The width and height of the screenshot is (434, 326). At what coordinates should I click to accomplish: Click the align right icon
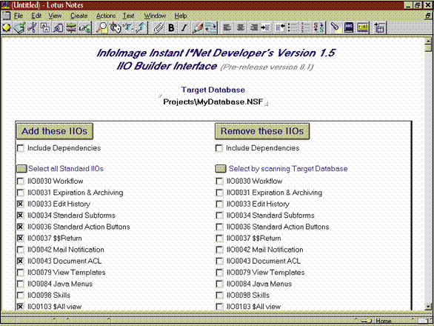pos(253,27)
